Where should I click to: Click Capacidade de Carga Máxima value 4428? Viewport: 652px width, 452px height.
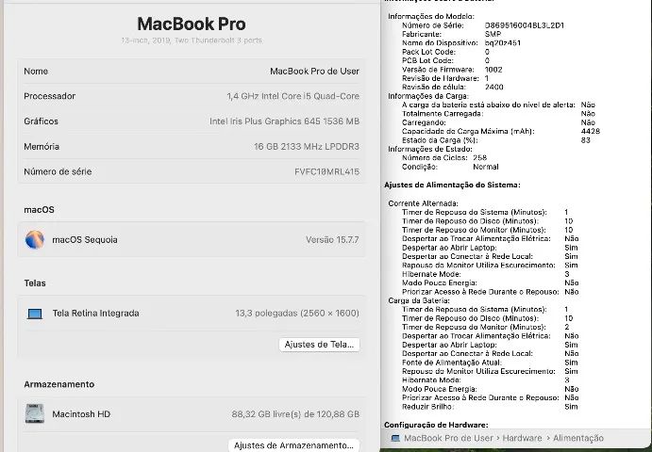pyautogui.click(x=591, y=131)
